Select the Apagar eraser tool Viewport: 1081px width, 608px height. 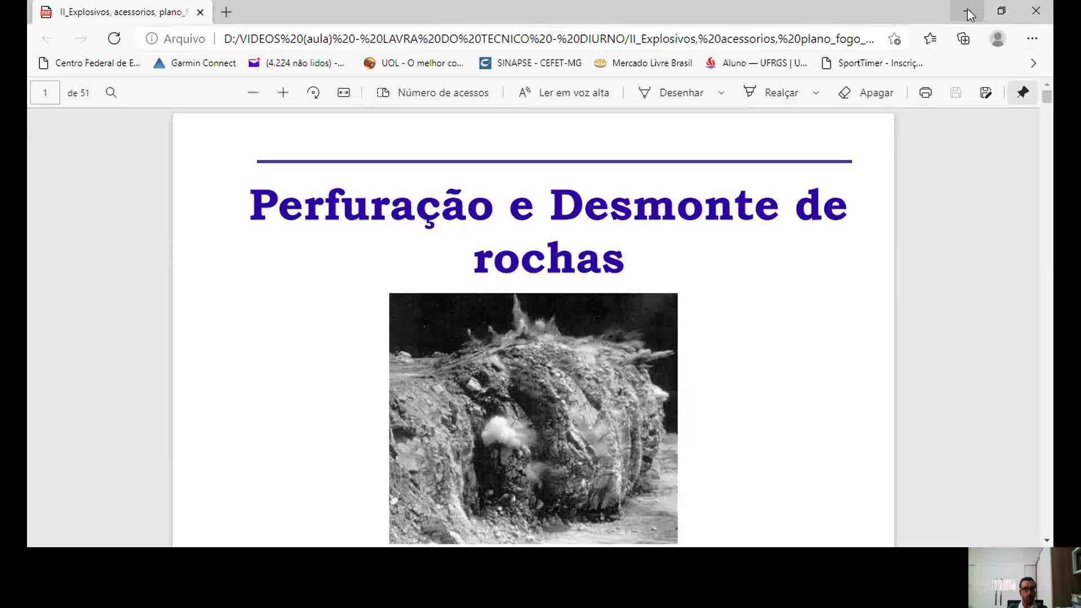click(866, 92)
